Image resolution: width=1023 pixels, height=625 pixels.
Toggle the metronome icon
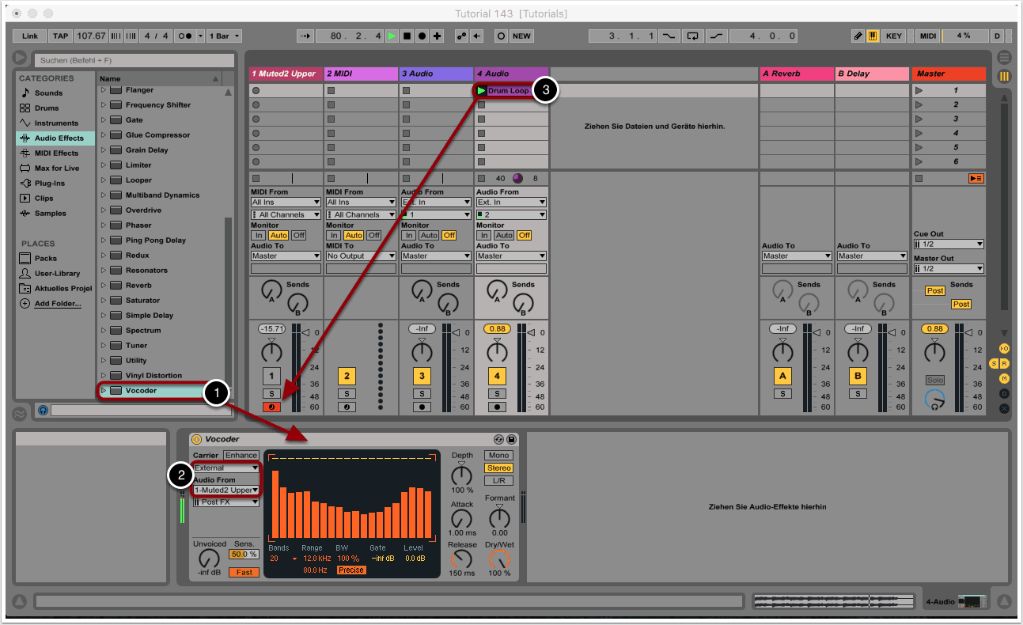click(185, 36)
